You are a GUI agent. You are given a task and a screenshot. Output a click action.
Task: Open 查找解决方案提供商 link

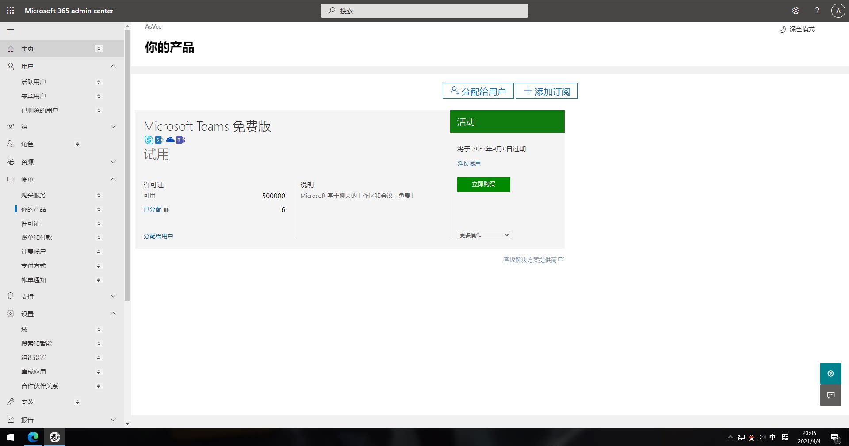pyautogui.click(x=534, y=260)
